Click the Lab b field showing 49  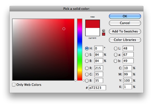(x=128, y=61)
